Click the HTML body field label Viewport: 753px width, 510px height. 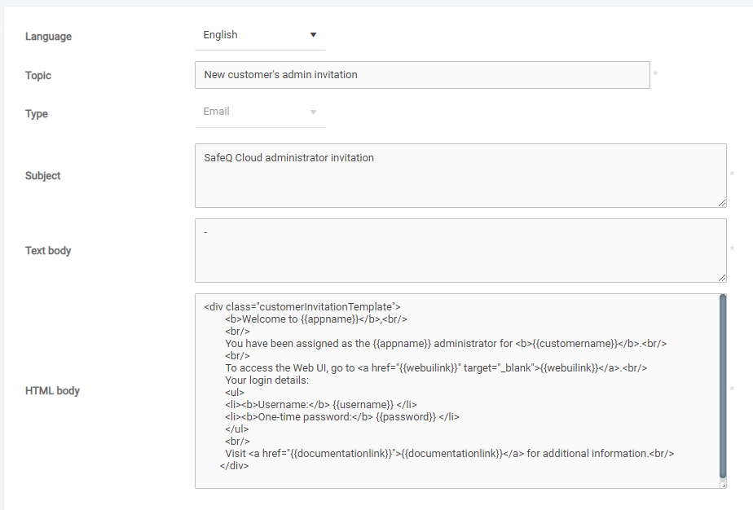tap(52, 391)
